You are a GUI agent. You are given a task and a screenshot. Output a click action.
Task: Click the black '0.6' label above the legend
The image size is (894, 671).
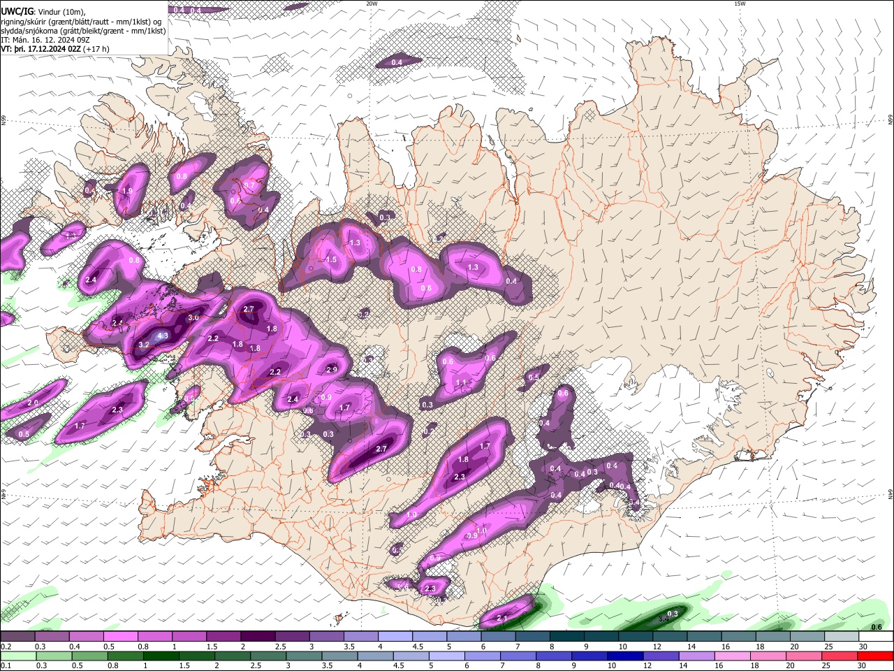877,627
